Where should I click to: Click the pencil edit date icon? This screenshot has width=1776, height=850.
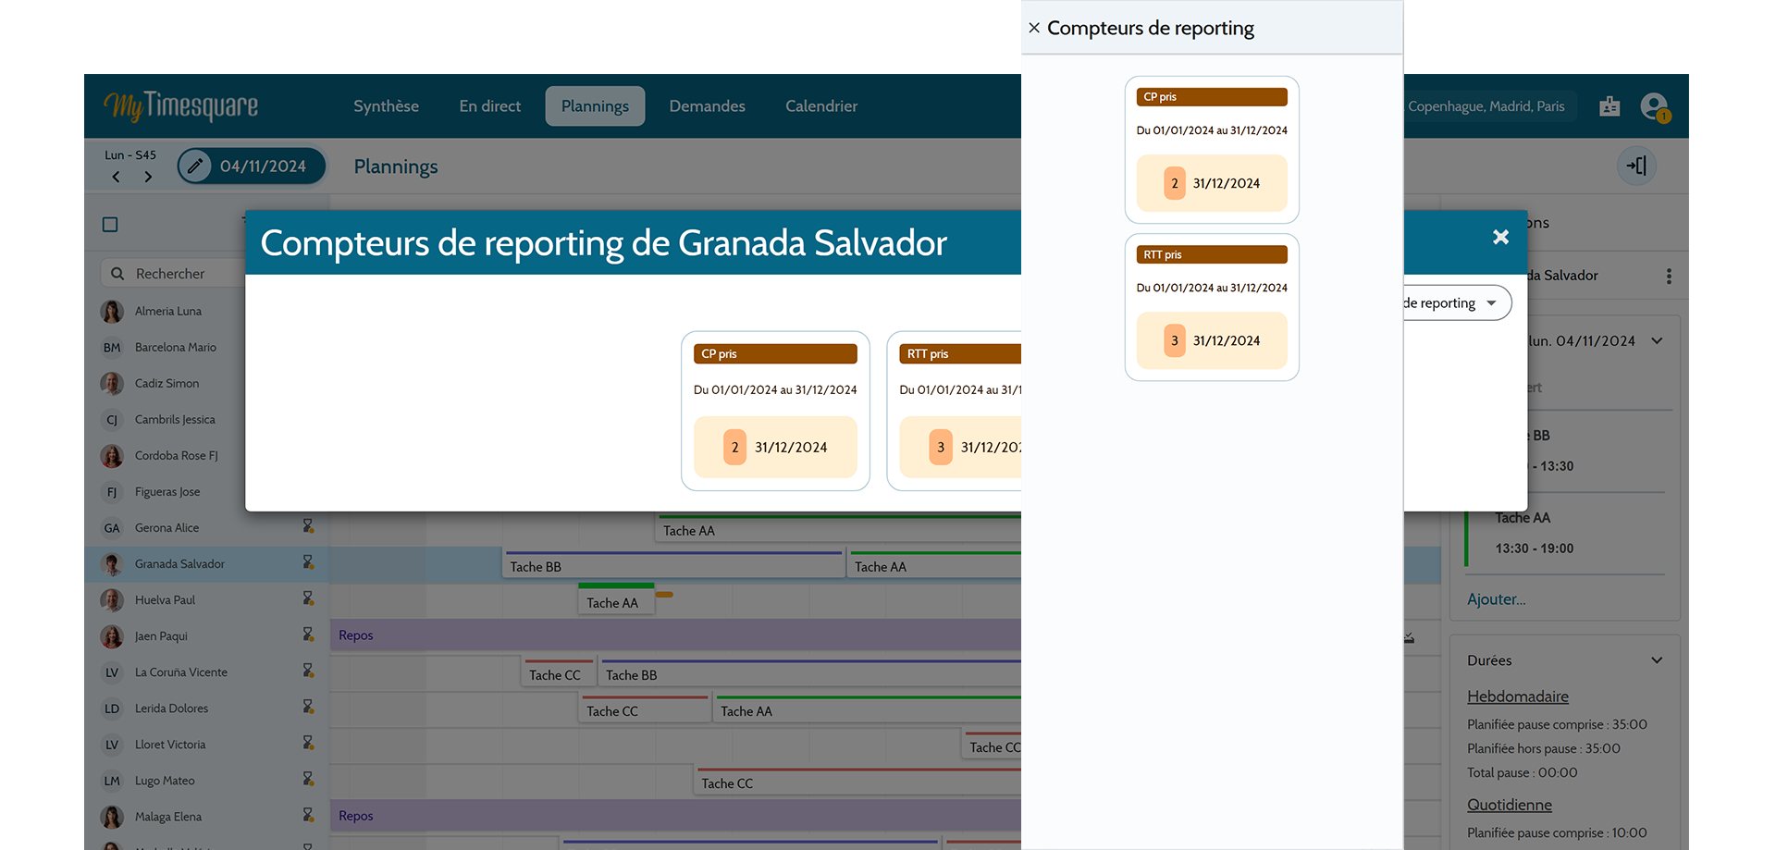[195, 166]
